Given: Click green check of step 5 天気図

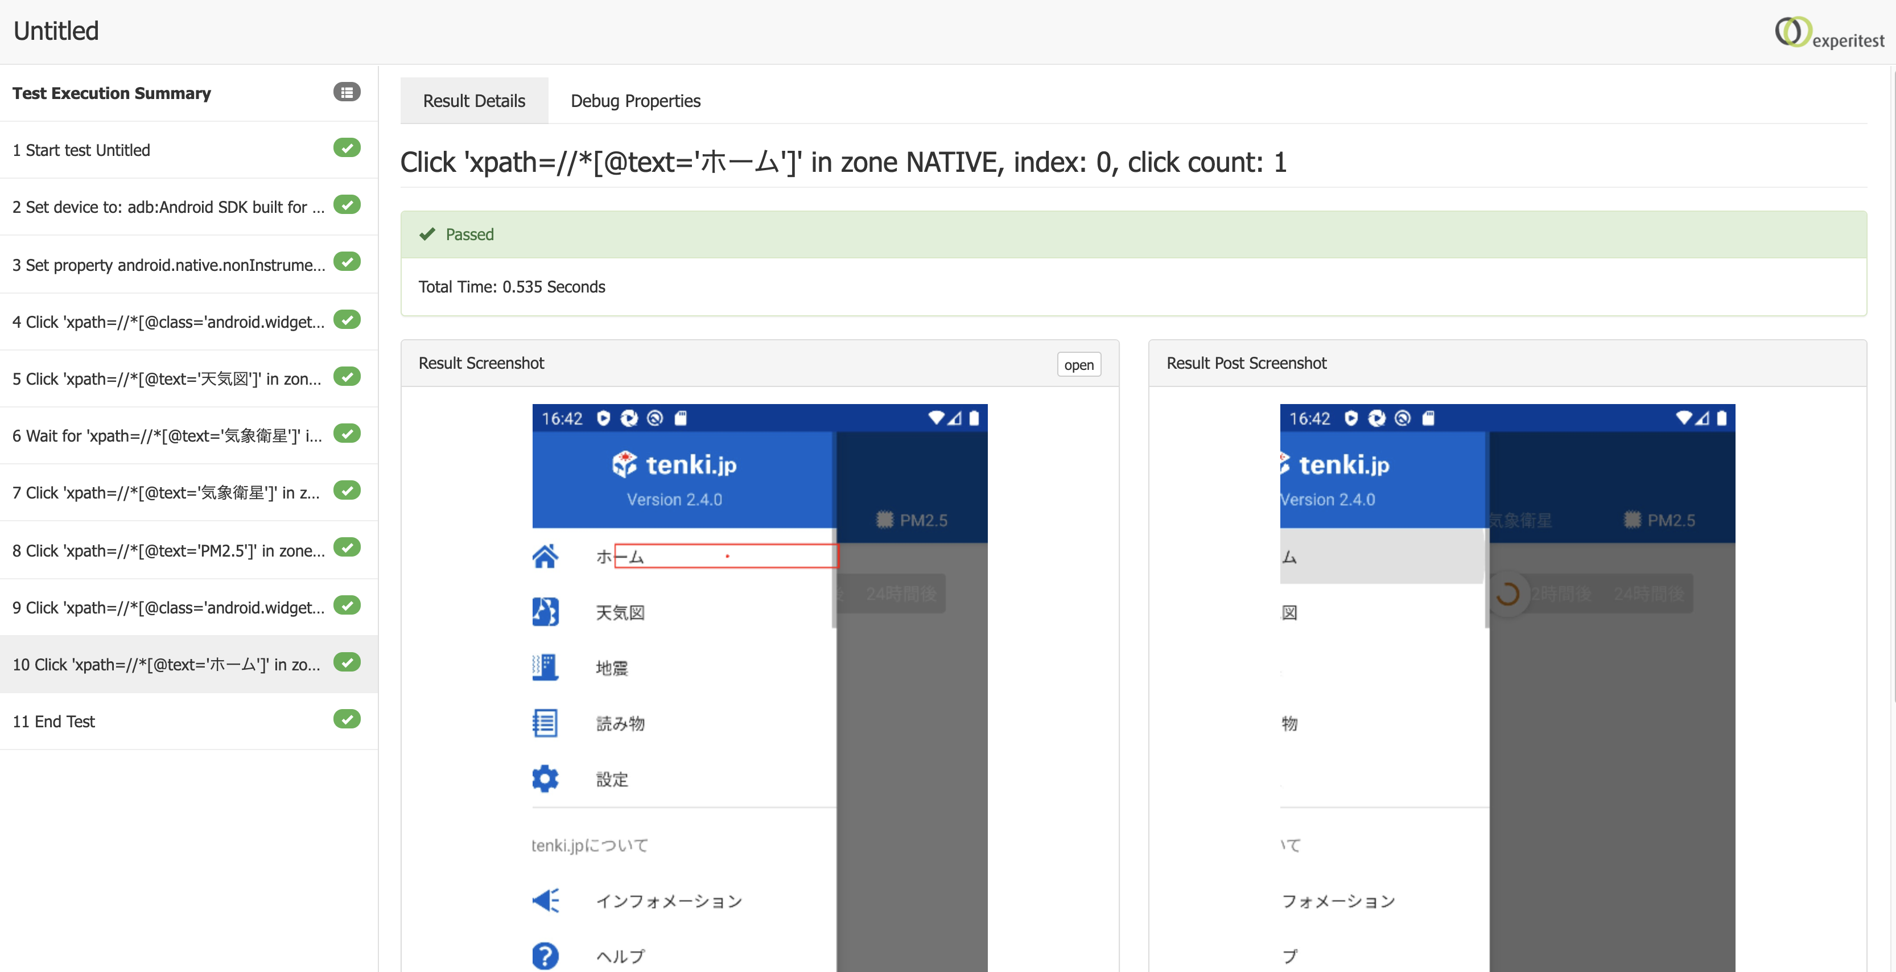Looking at the screenshot, I should [347, 377].
